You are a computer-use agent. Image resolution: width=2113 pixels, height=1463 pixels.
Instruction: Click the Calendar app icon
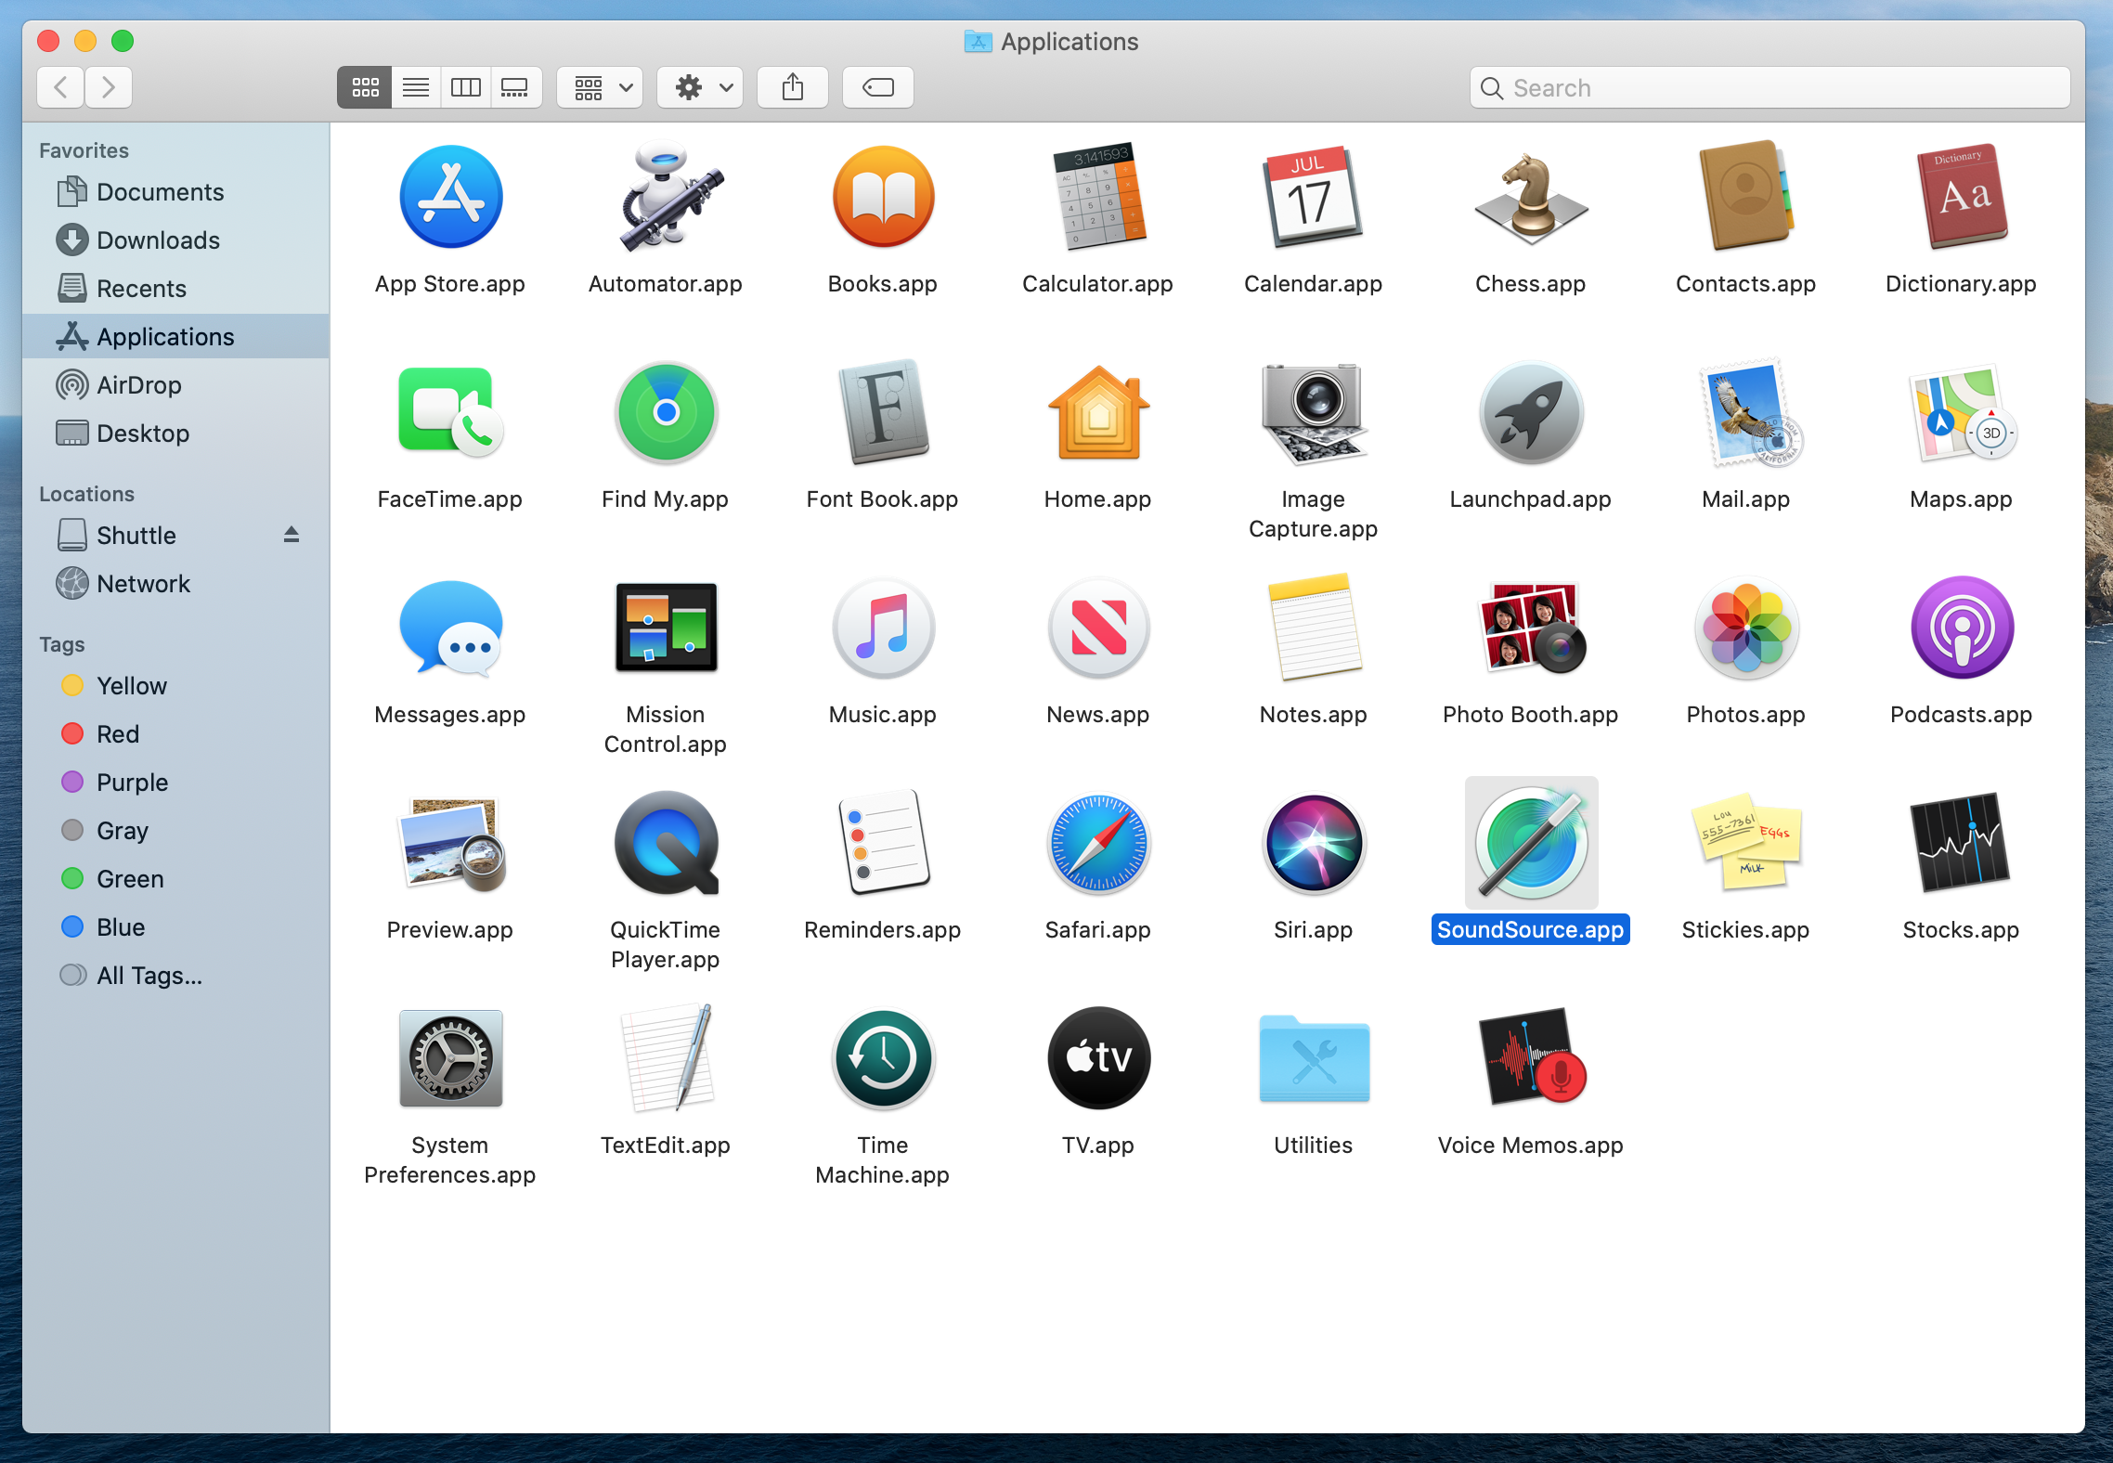pyautogui.click(x=1314, y=196)
